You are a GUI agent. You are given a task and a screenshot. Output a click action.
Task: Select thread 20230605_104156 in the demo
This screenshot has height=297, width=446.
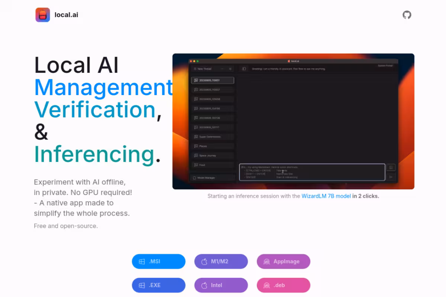coord(213,108)
